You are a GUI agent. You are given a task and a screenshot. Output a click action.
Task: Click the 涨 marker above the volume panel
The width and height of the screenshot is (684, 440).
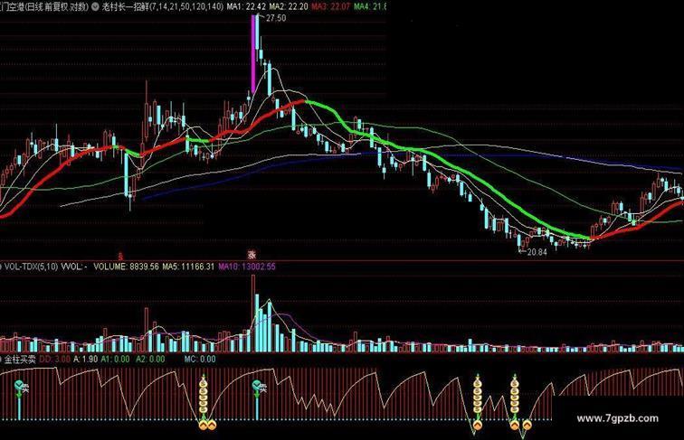[252, 255]
